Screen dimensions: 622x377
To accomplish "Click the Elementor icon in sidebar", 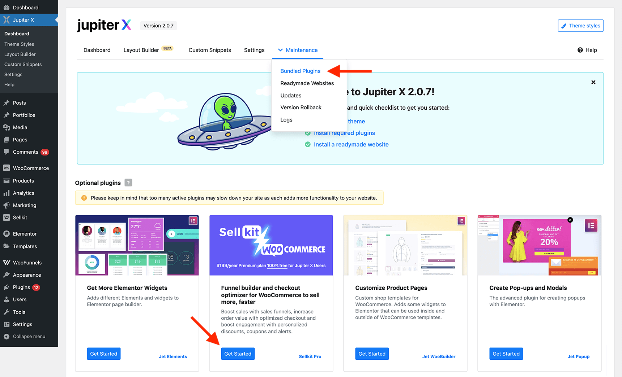I will tap(7, 234).
